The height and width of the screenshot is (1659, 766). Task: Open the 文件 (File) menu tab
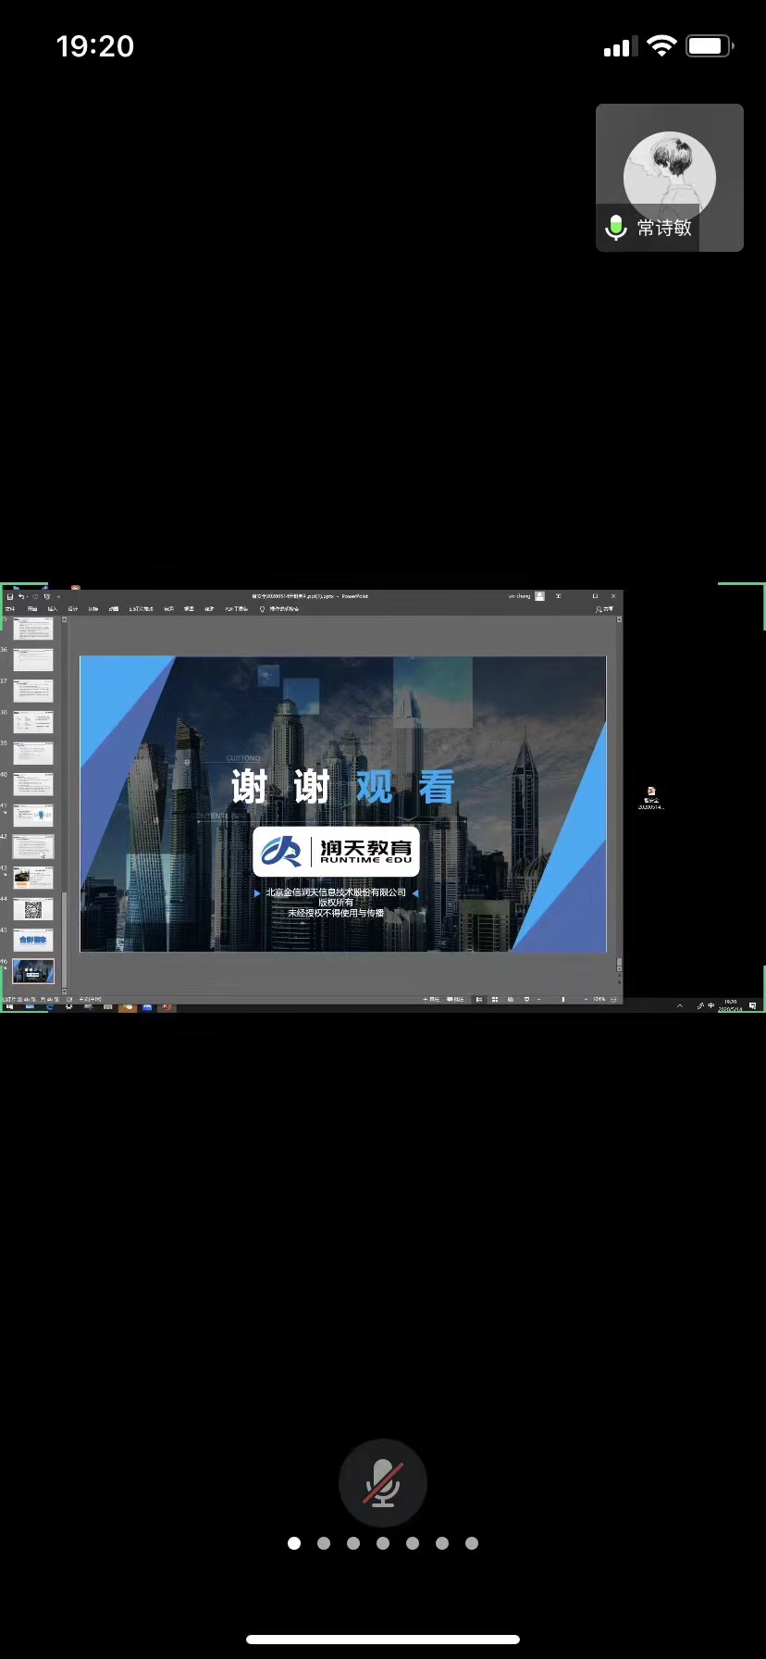[10, 609]
